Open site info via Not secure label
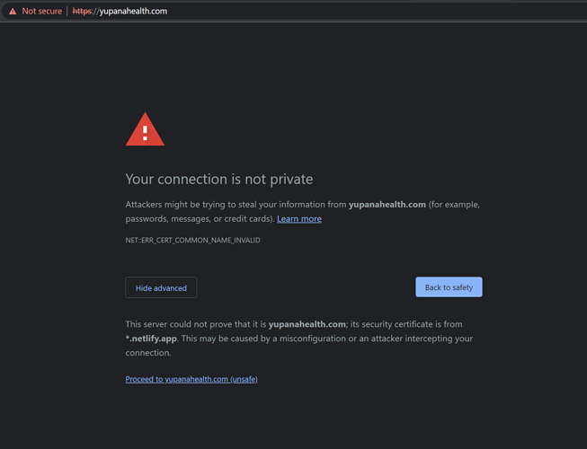 pyautogui.click(x=41, y=11)
